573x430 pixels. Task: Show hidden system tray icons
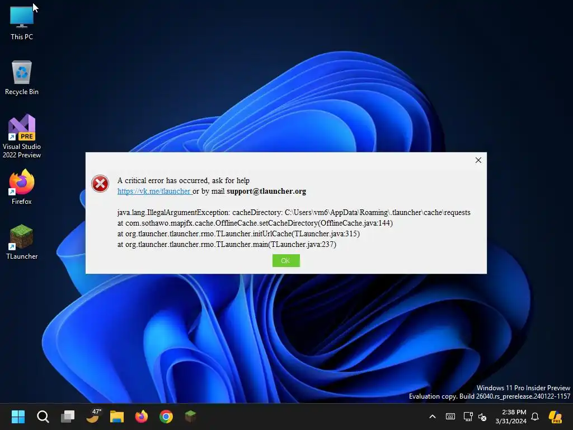[x=433, y=417]
